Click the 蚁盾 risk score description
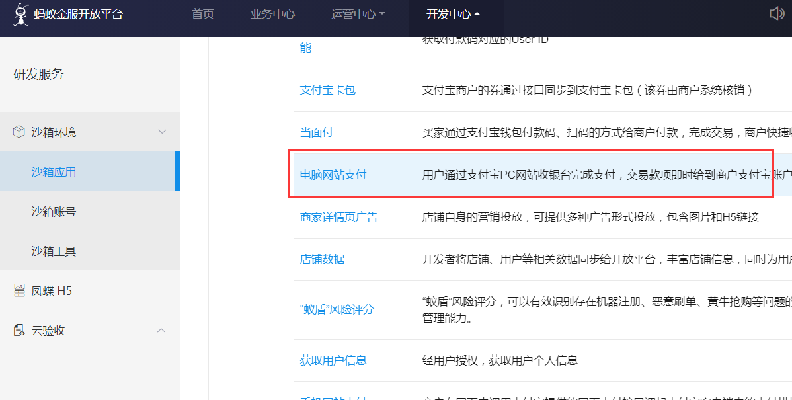 tap(607, 309)
